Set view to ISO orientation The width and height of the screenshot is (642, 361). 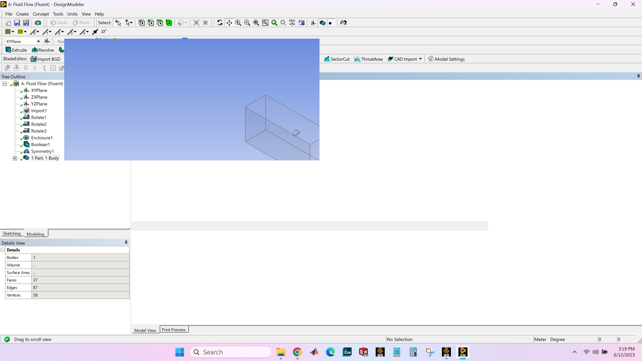(292, 23)
